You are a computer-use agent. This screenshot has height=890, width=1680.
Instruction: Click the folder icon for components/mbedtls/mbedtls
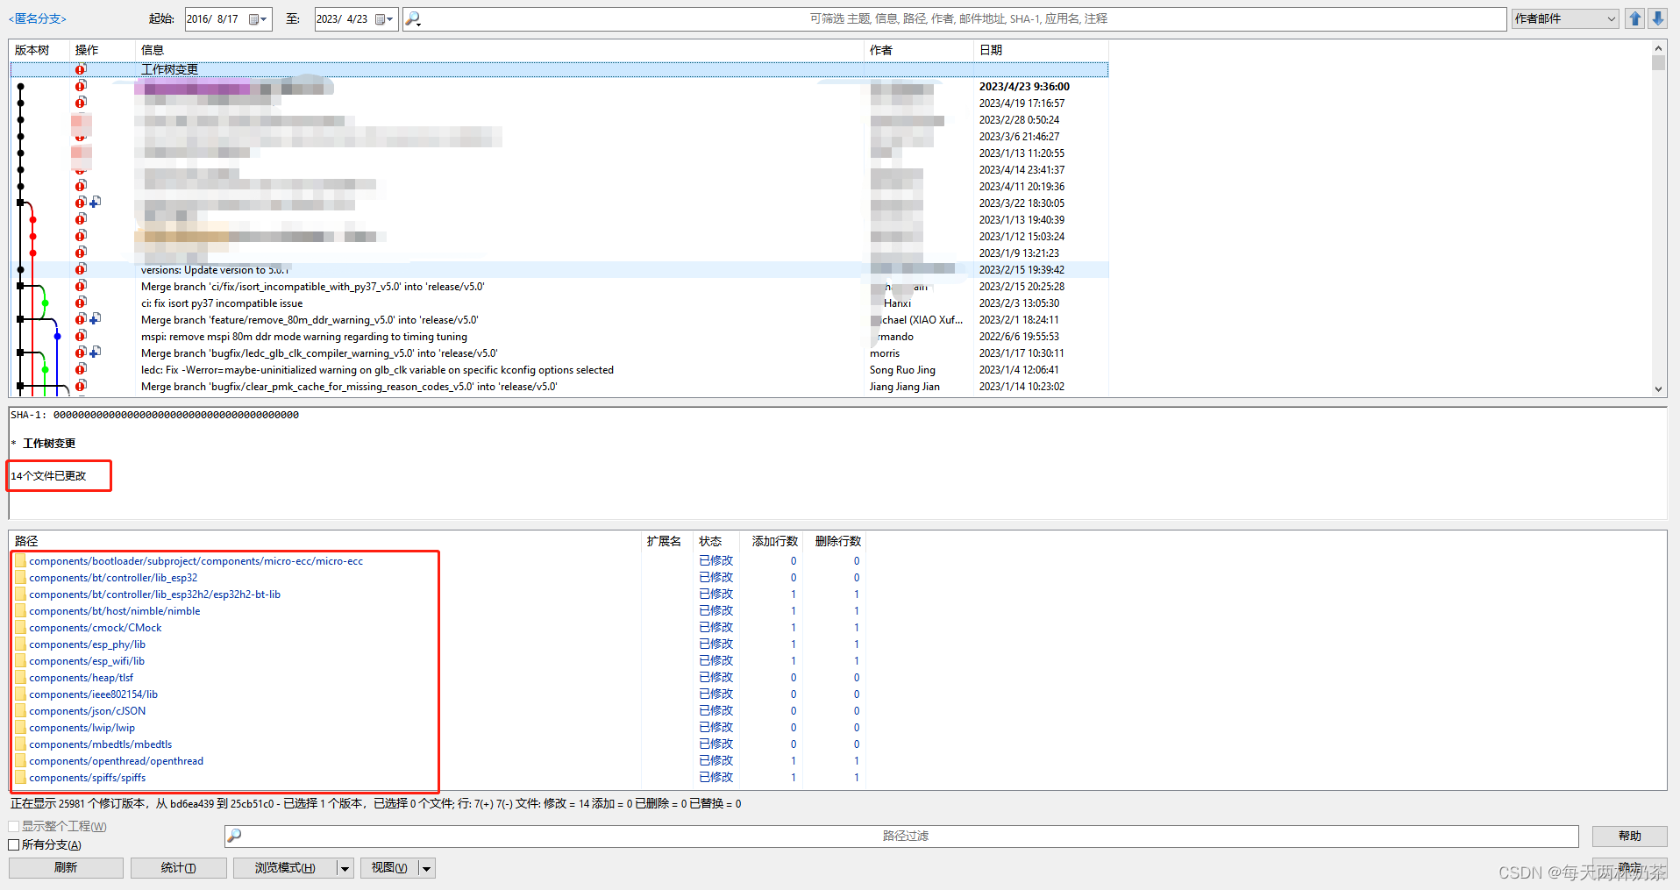click(x=20, y=744)
